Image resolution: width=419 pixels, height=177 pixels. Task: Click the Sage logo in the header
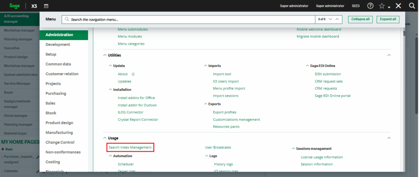point(14,6)
